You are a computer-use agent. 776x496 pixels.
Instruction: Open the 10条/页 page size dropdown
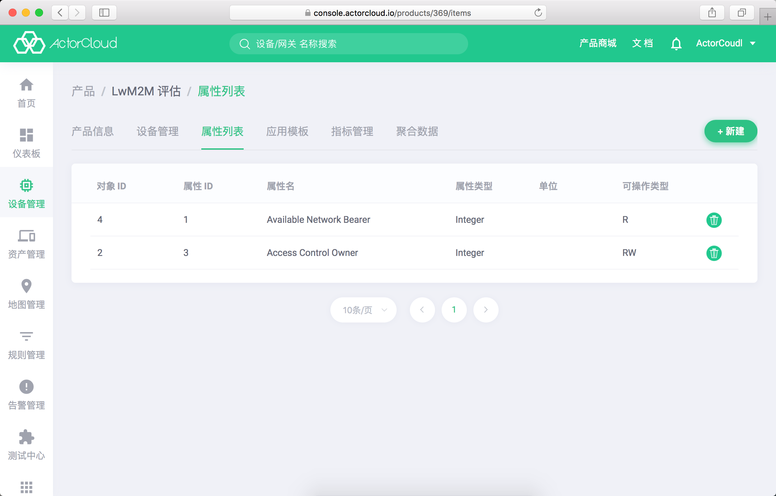(x=364, y=310)
